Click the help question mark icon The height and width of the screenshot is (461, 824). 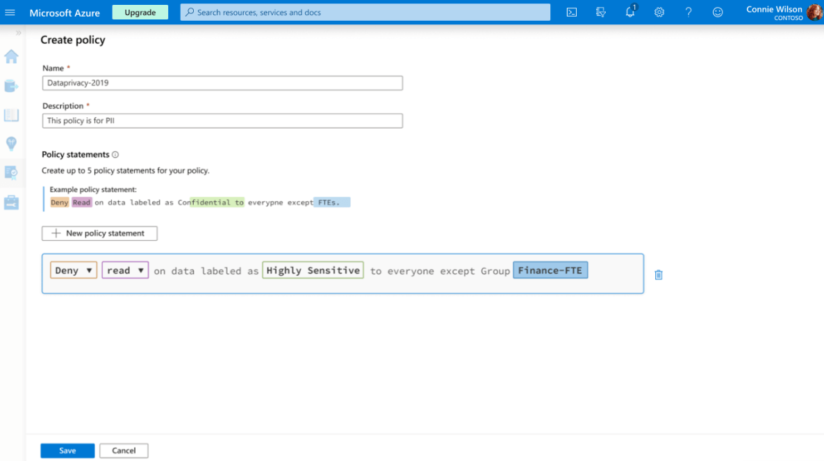(689, 12)
